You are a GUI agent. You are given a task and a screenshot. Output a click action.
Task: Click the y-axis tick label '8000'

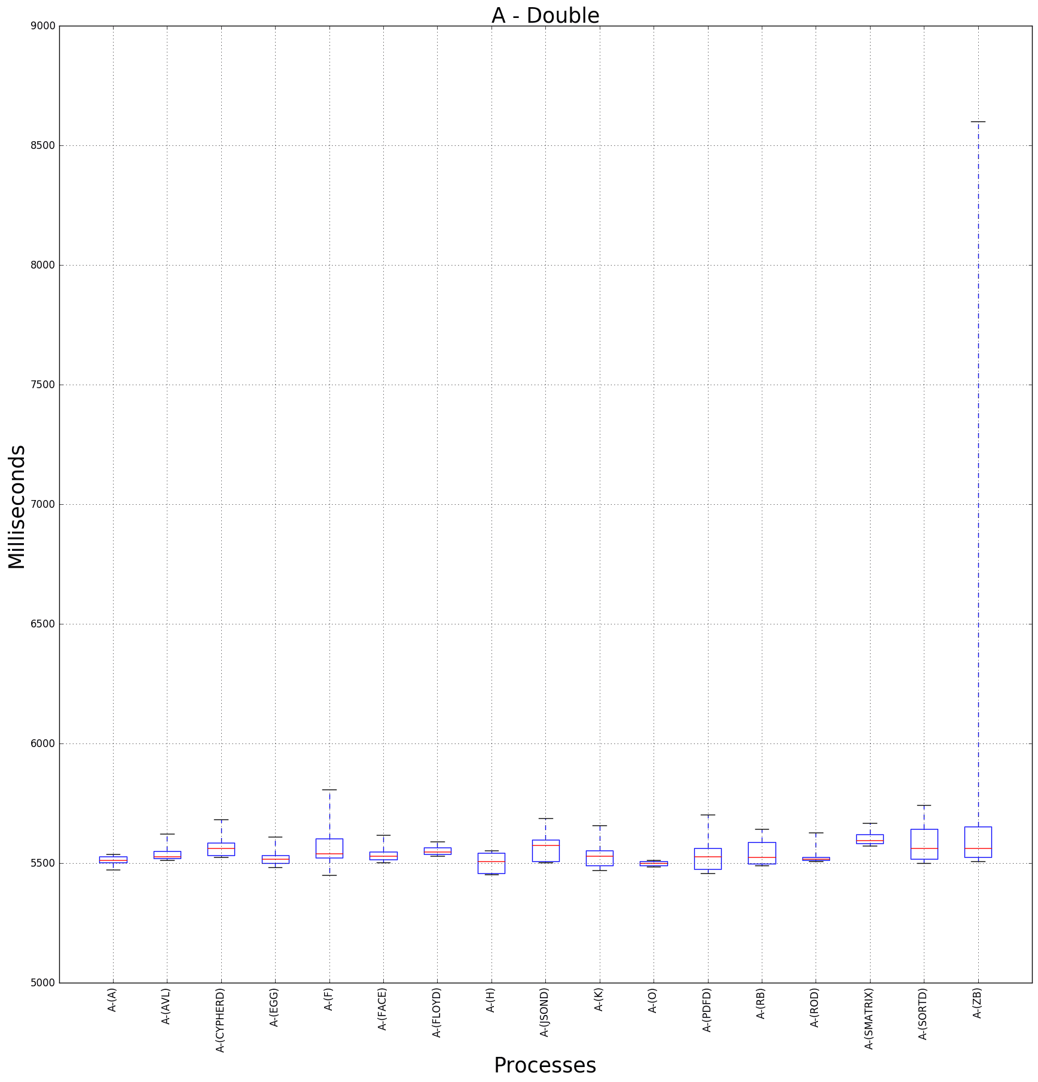[44, 265]
